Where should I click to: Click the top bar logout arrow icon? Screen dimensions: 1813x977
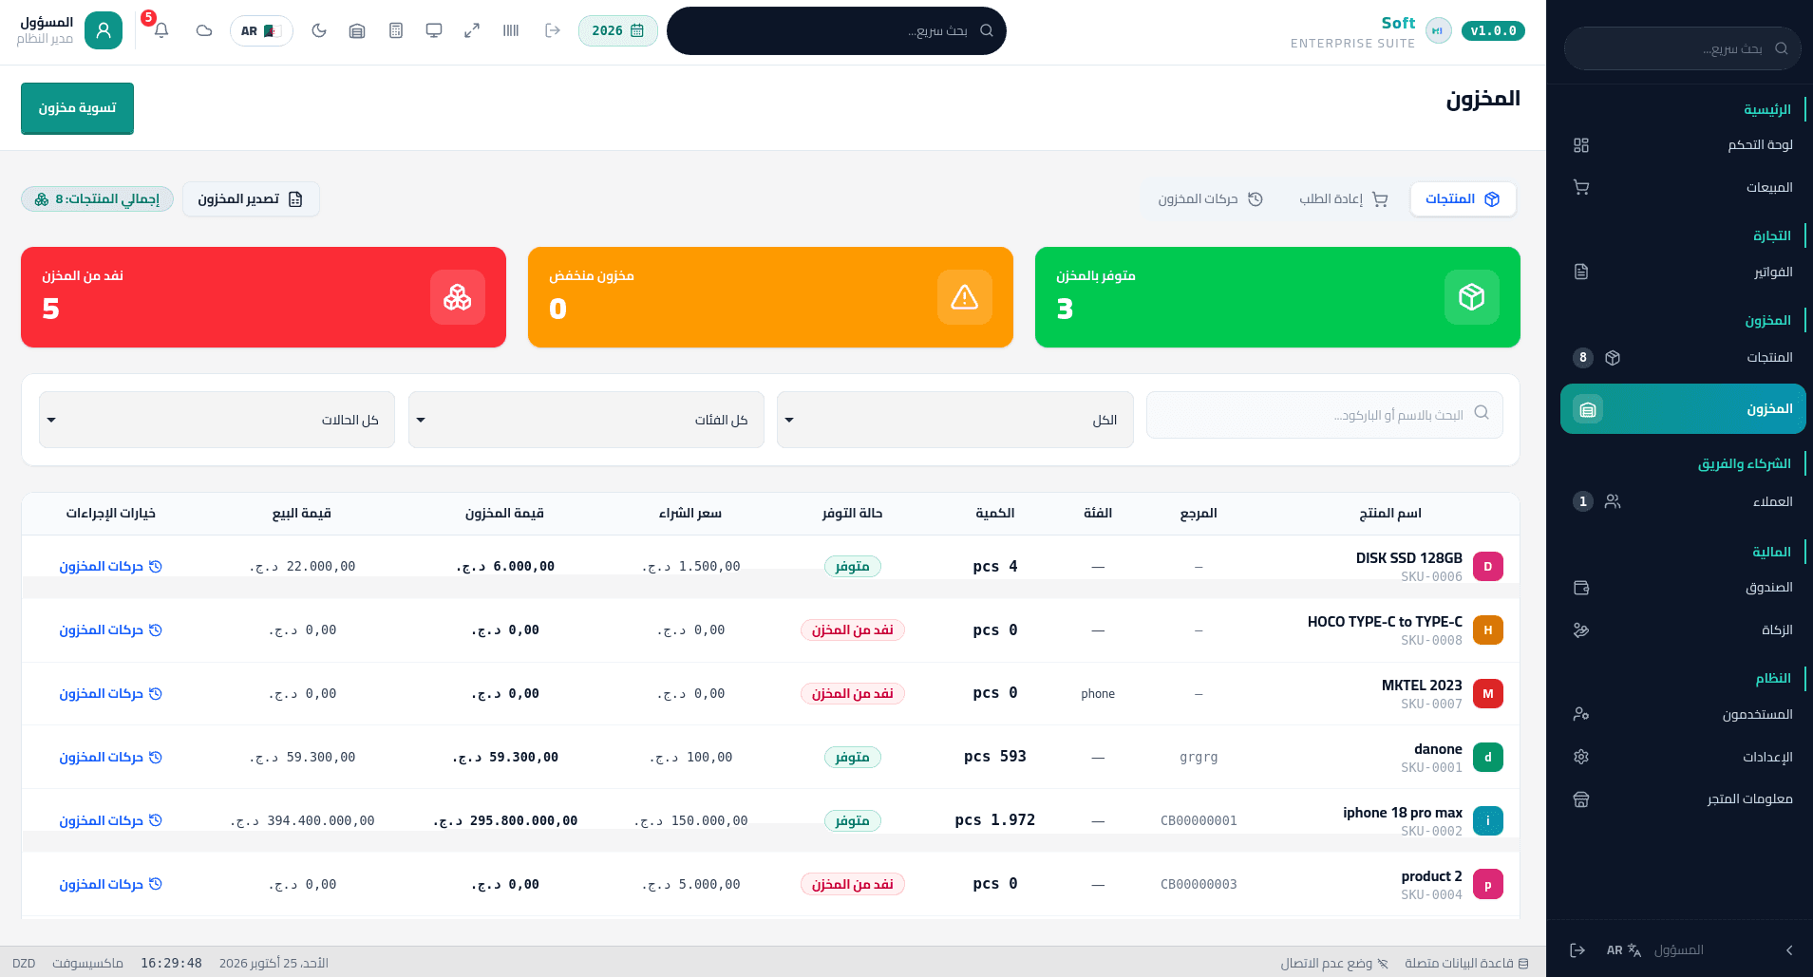click(x=553, y=30)
